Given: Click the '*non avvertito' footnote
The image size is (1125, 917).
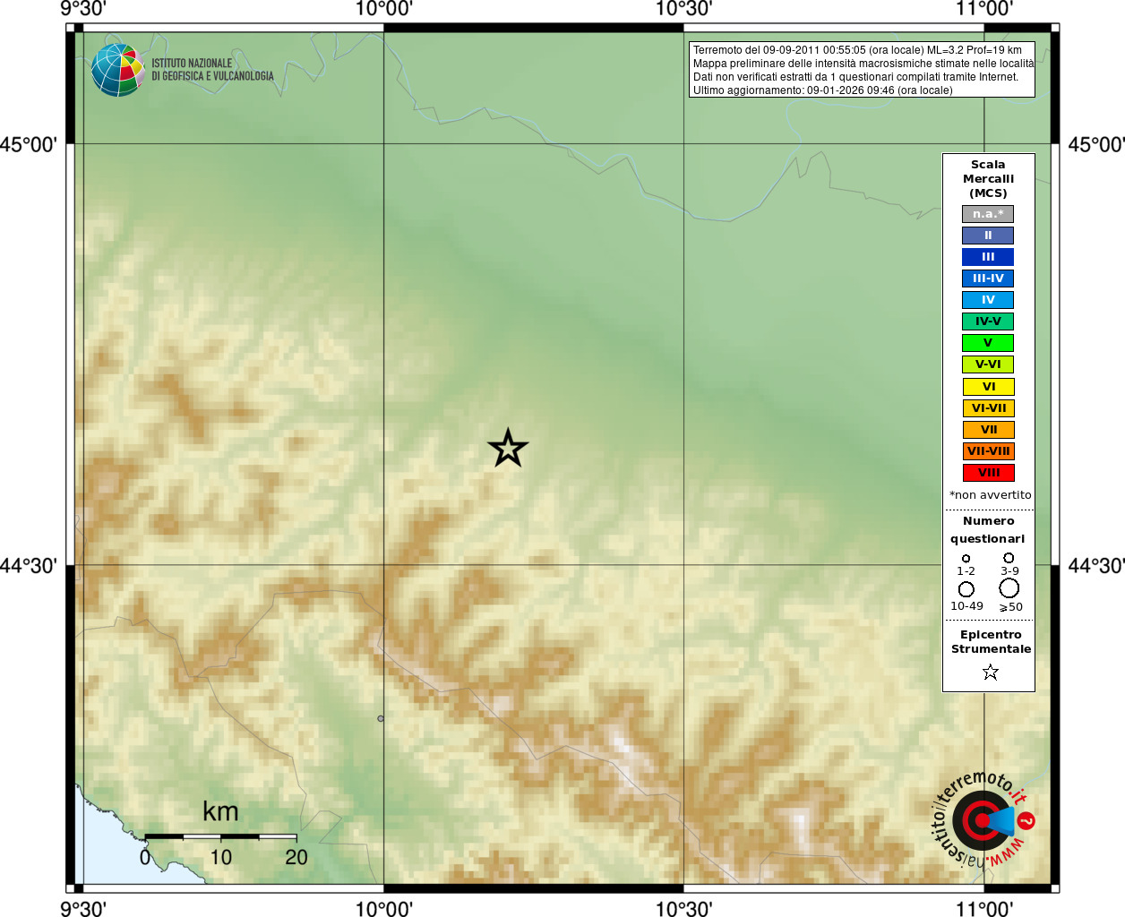Looking at the screenshot, I should pos(990,495).
